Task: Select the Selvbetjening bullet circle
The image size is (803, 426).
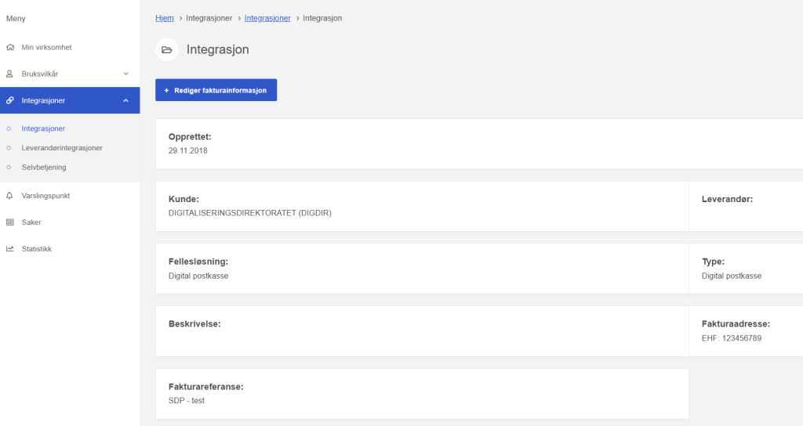Action: tap(9, 168)
